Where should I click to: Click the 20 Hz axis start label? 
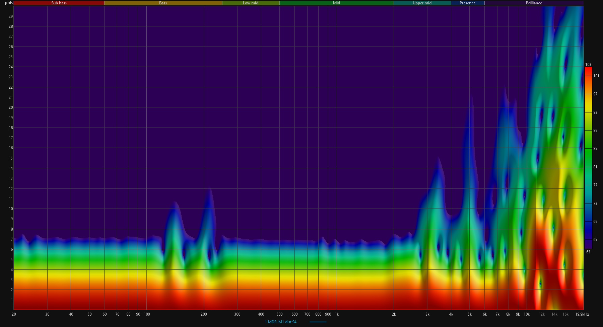pyautogui.click(x=14, y=314)
